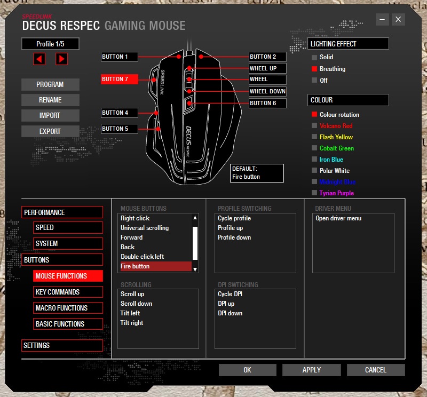Assign Fire button function

155,266
